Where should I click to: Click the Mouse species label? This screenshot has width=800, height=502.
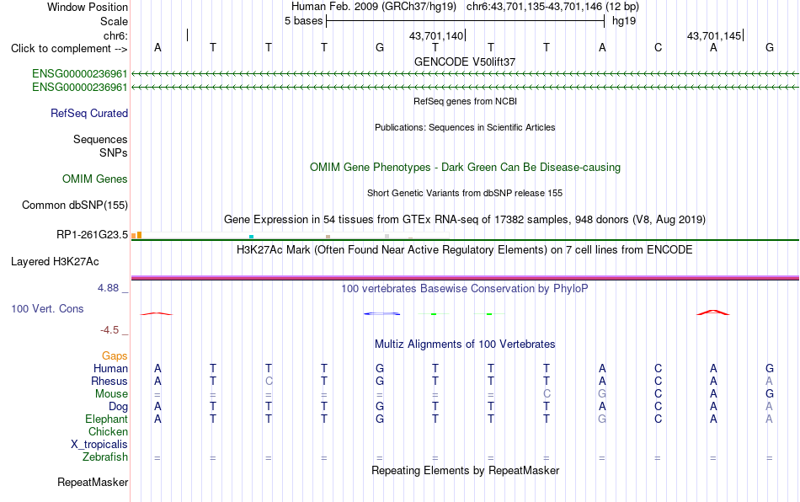[111, 394]
